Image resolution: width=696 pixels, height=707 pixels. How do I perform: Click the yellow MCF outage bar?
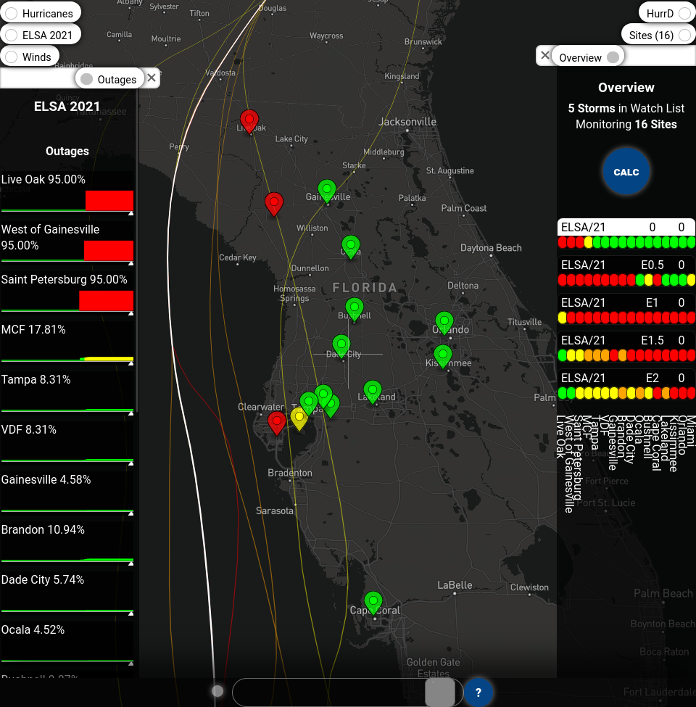click(109, 359)
